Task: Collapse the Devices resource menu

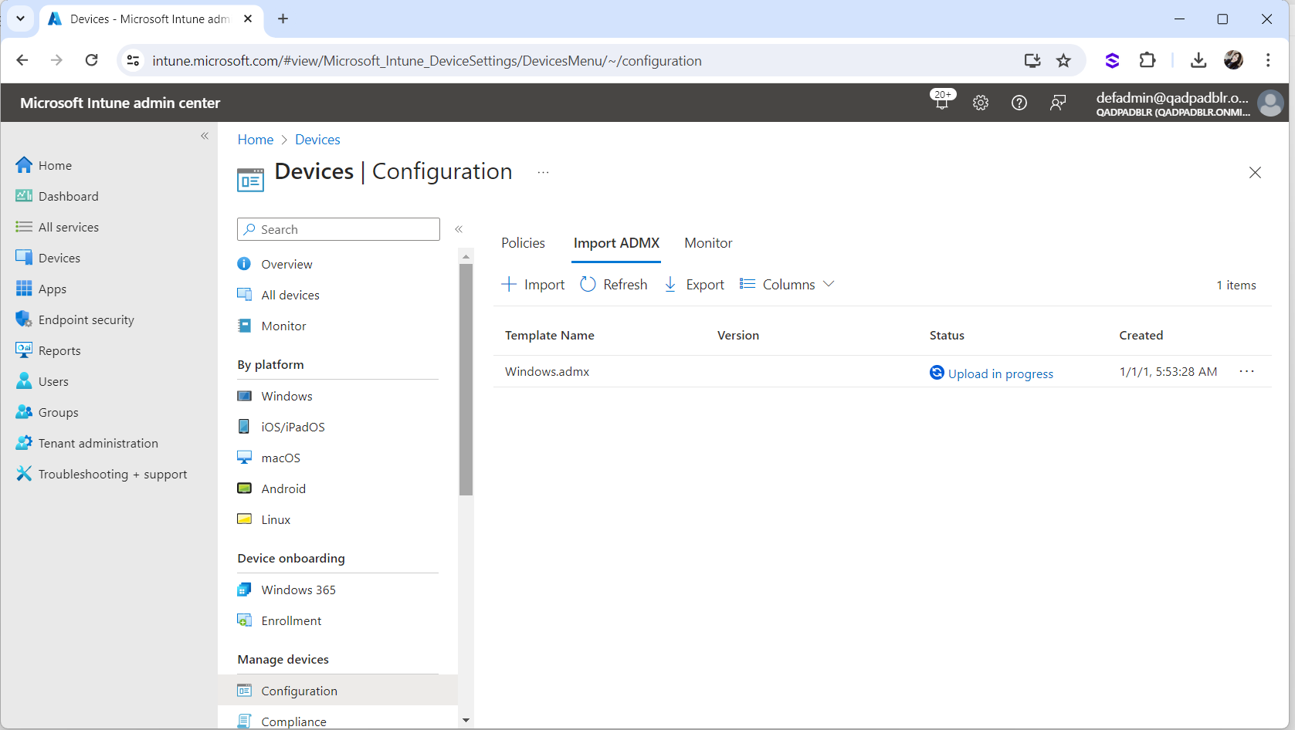Action: point(459,229)
